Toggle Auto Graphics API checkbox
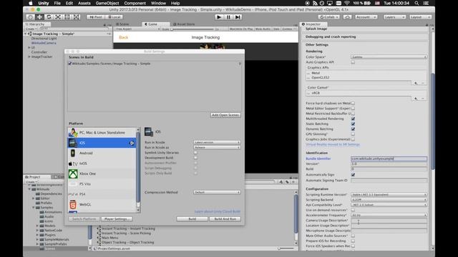 pos(353,62)
